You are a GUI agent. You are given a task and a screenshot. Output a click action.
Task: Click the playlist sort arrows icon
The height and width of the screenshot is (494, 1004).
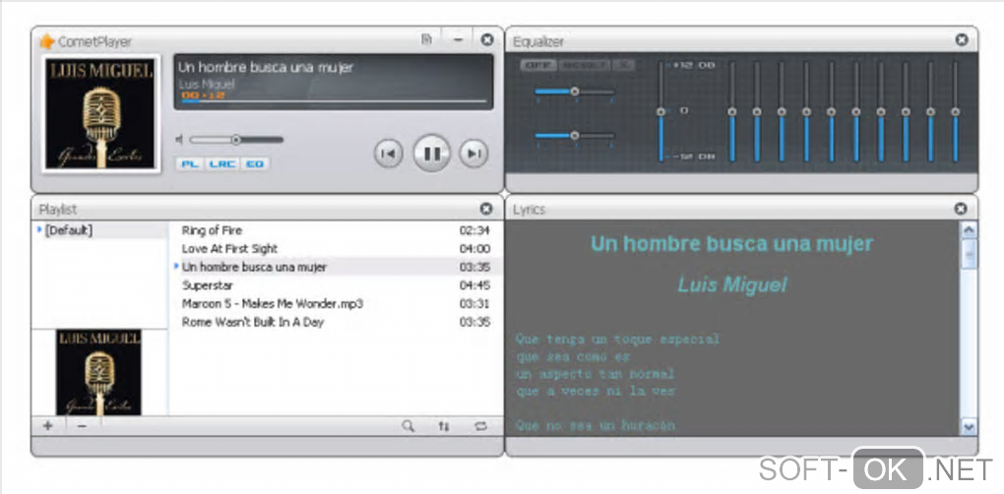point(444,426)
